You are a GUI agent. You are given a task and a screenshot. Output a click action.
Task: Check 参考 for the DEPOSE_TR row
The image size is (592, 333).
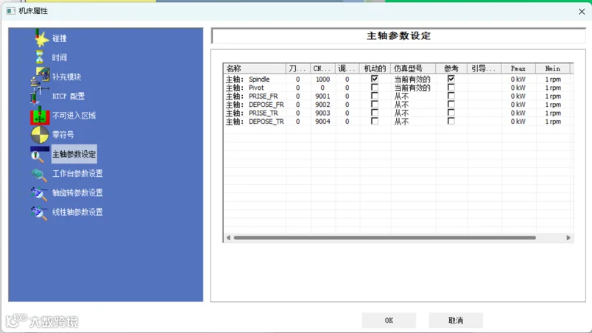451,122
